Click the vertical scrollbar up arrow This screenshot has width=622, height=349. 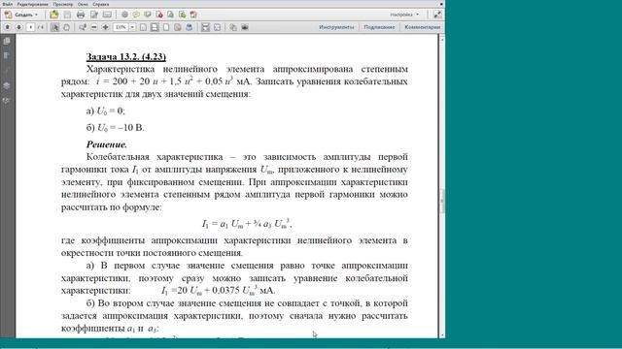coord(442,39)
